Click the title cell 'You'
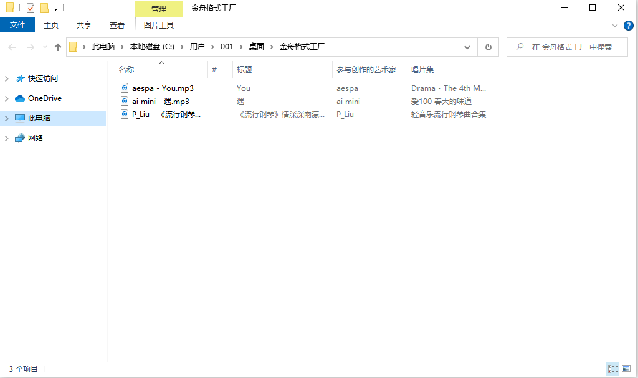The height and width of the screenshot is (378, 638). [x=244, y=88]
